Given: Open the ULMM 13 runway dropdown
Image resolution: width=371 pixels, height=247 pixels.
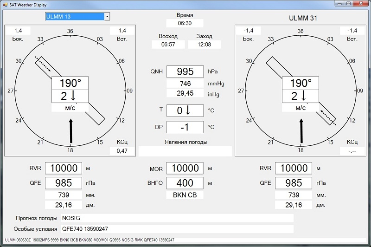Looking at the screenshot, I should [107, 17].
